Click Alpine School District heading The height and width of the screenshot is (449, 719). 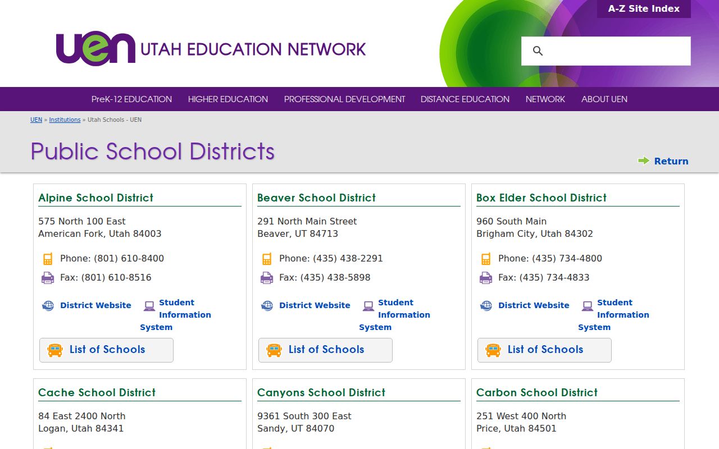coord(95,198)
